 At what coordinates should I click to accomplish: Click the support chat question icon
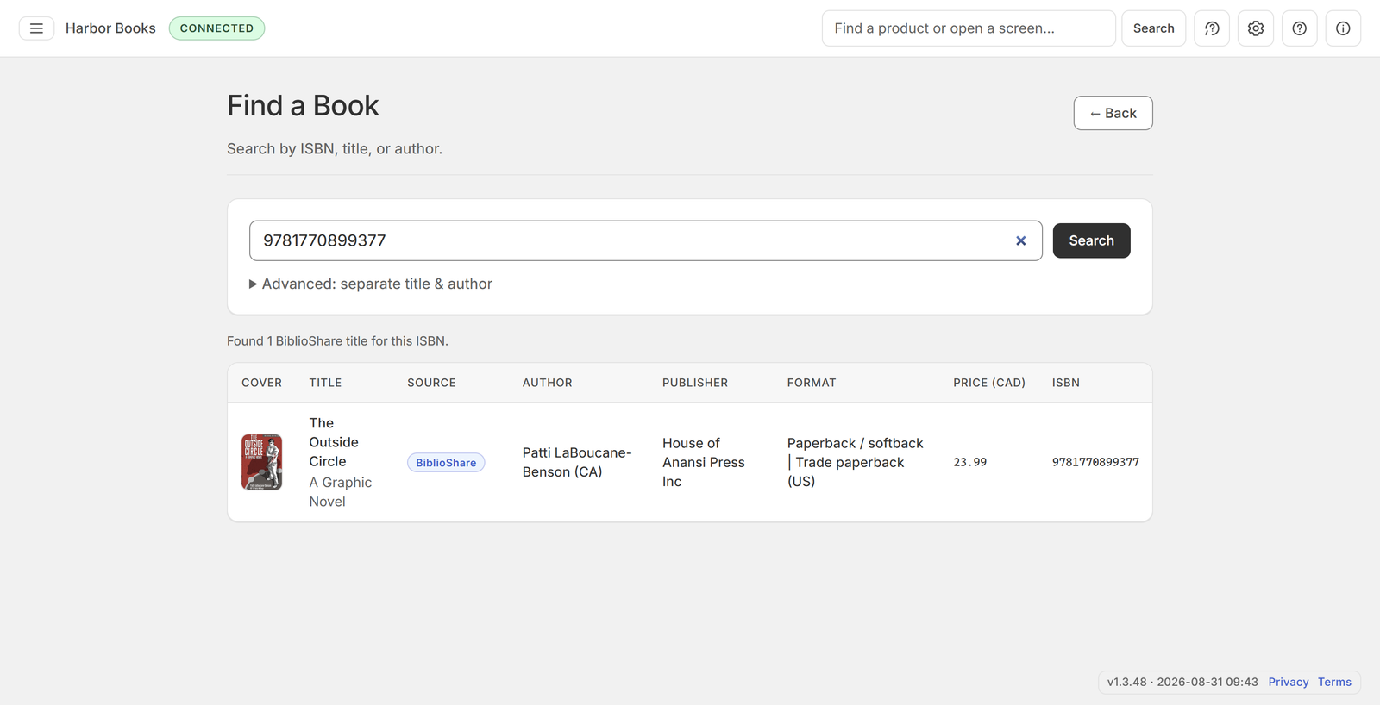click(1212, 28)
